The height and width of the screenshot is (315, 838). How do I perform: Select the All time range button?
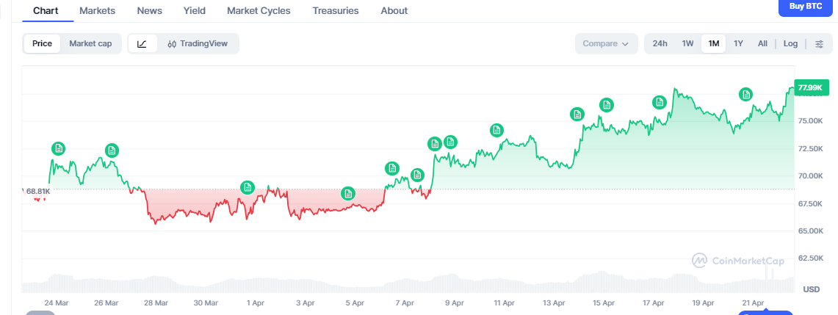click(x=762, y=43)
